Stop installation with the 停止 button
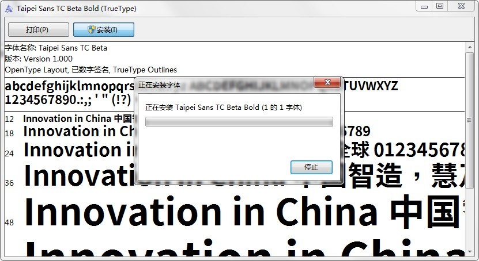The width and height of the screenshot is (479, 261). [x=311, y=167]
